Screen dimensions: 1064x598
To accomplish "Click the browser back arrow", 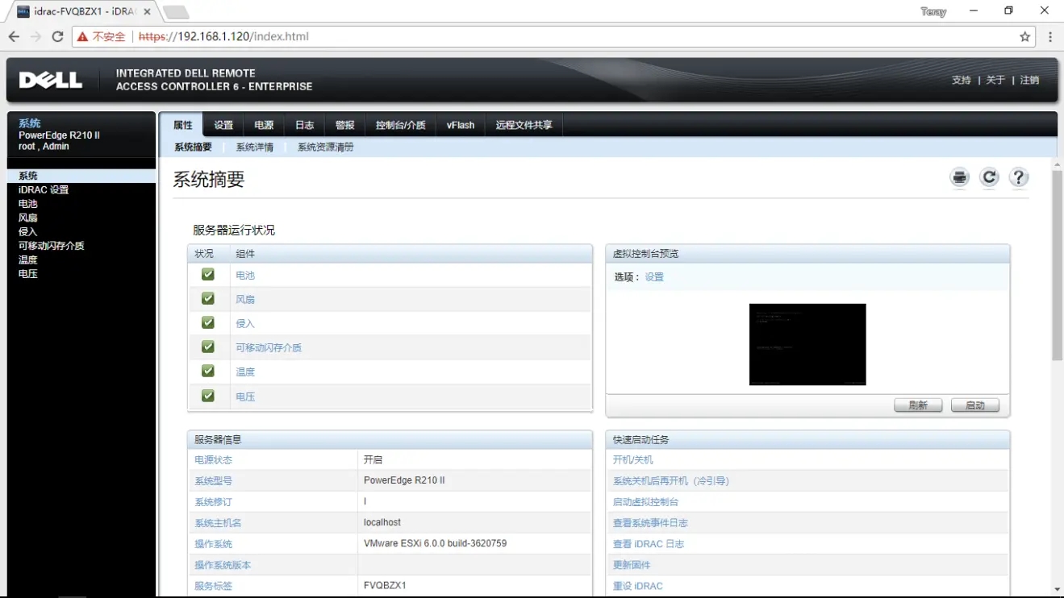I will coord(14,36).
